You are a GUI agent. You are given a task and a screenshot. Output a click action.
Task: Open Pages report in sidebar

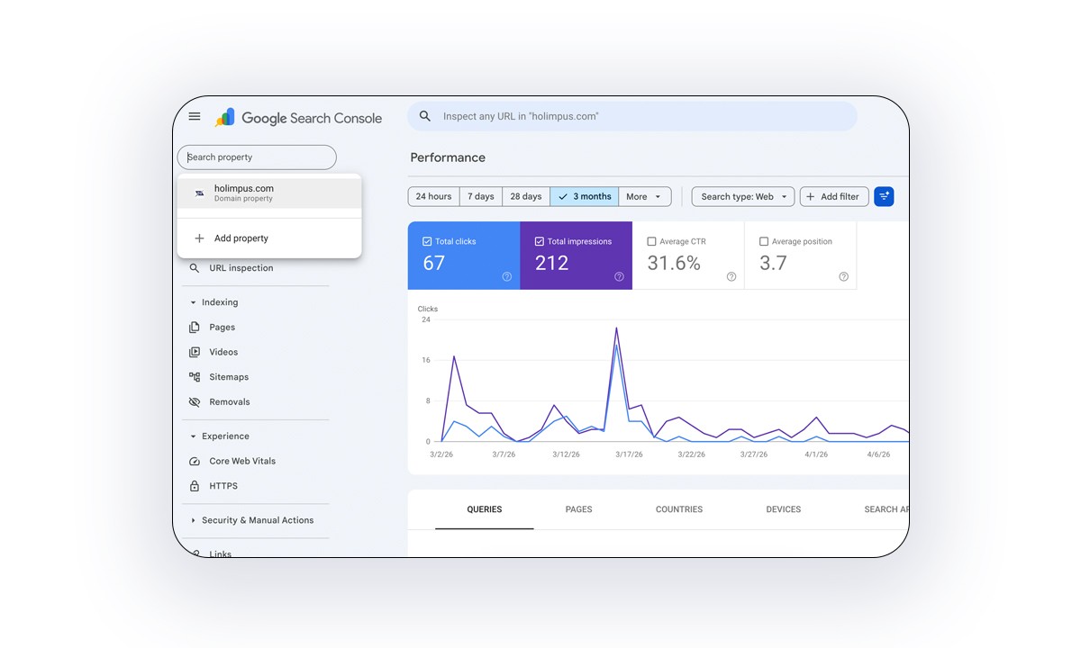pyautogui.click(x=222, y=328)
